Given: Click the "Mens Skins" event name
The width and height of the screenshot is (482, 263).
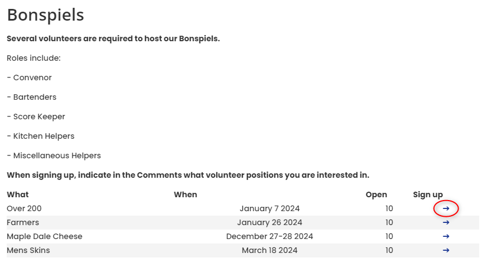Looking at the screenshot, I should click(28, 250).
